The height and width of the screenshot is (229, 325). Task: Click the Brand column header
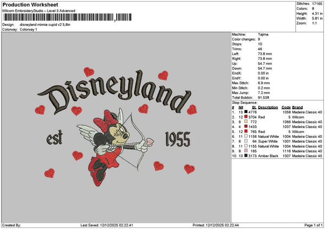[x=298, y=107]
